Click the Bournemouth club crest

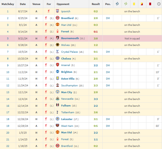58,38
